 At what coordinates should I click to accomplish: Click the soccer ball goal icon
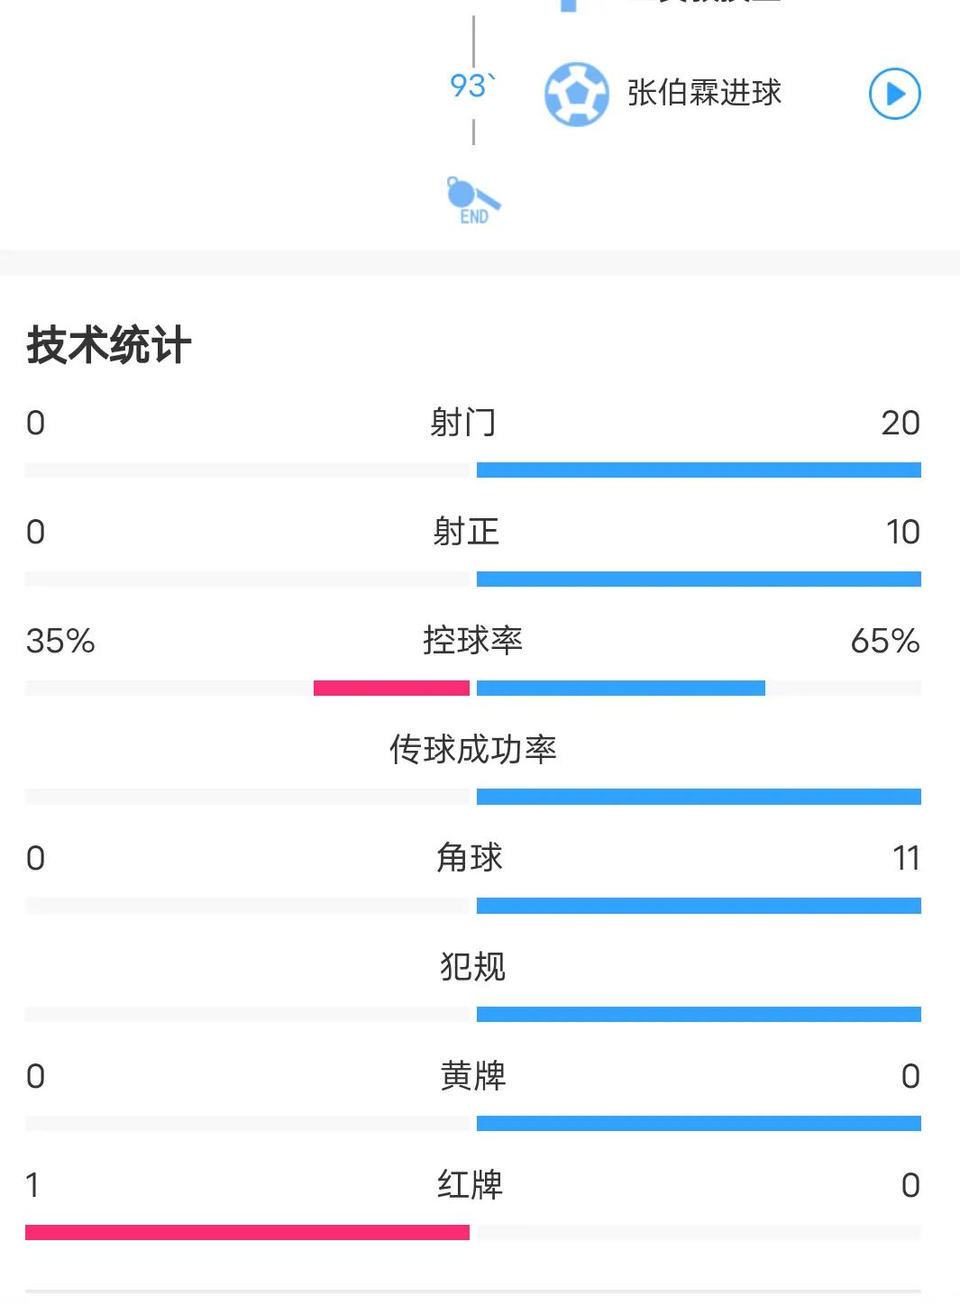pyautogui.click(x=576, y=94)
